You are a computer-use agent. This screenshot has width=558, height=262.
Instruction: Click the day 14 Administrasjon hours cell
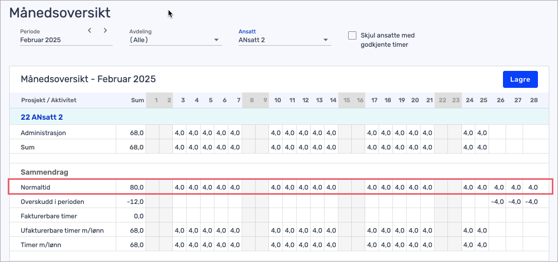[x=331, y=133]
